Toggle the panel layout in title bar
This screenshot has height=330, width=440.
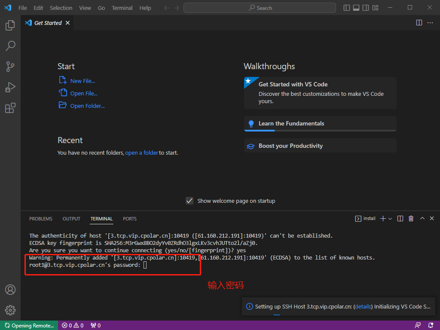coord(356,7)
